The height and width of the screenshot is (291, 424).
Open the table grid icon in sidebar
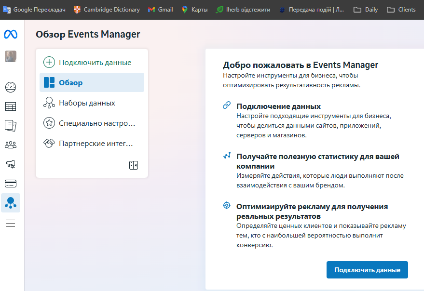11,106
